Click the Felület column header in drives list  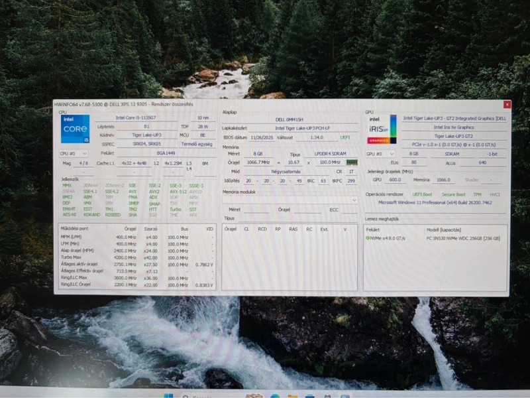tap(373, 230)
